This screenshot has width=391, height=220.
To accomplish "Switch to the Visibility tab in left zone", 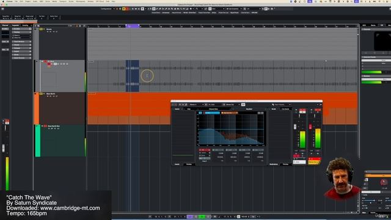I will pos(25,26).
